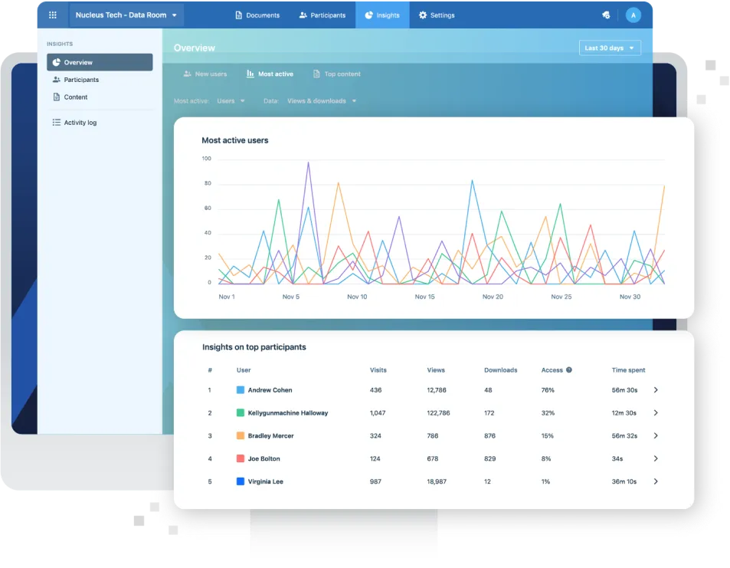This screenshot has width=730, height=568.
Task: Sort table by Views column header
Action: click(436, 370)
